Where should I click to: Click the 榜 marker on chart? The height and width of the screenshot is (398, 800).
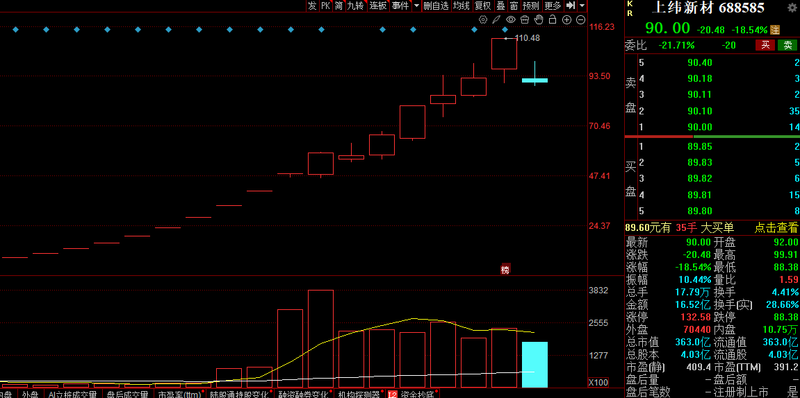[505, 269]
